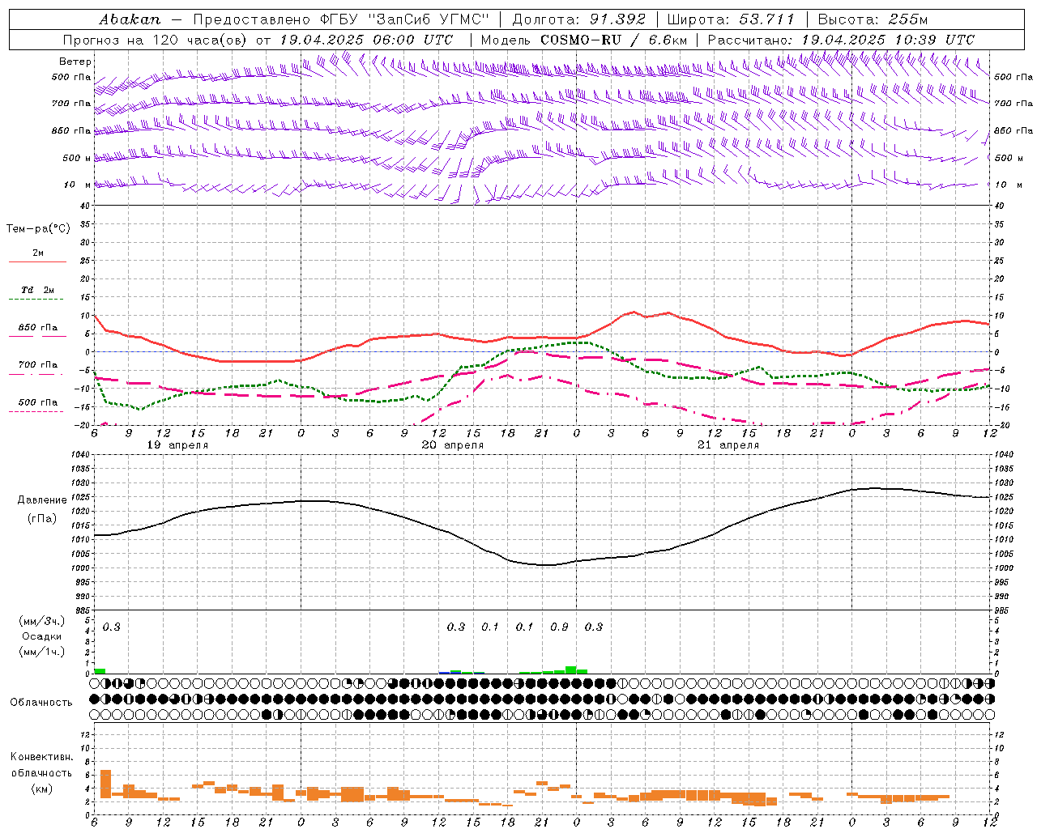Click the "Облачность" cloudiness row label
This screenshot has height=829, width=1037.
[x=41, y=702]
